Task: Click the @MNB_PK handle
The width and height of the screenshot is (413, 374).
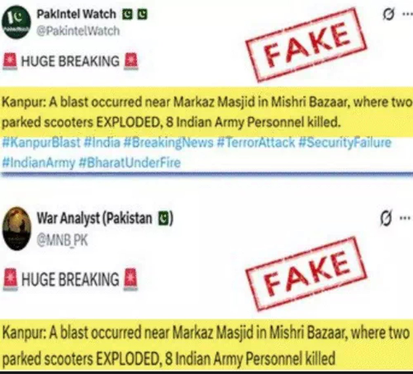Action: point(62,241)
